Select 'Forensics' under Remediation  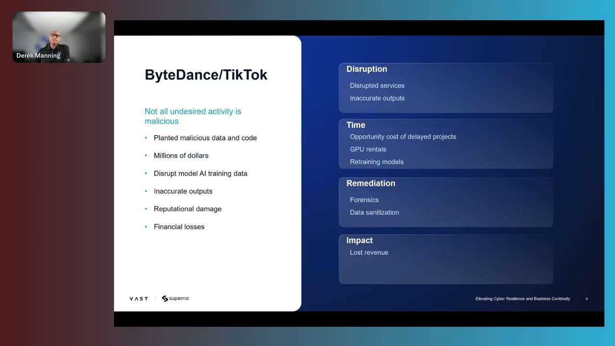coord(364,200)
